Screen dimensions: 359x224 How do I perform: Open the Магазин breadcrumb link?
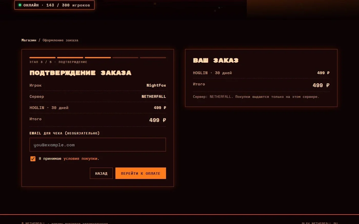click(x=29, y=40)
